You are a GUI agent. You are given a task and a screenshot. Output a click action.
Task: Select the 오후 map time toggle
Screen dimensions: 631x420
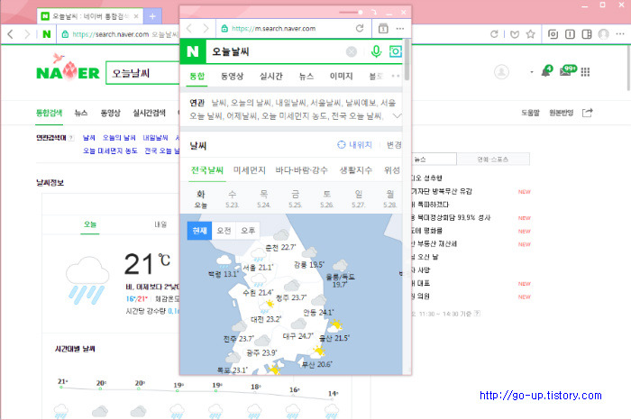(x=248, y=231)
